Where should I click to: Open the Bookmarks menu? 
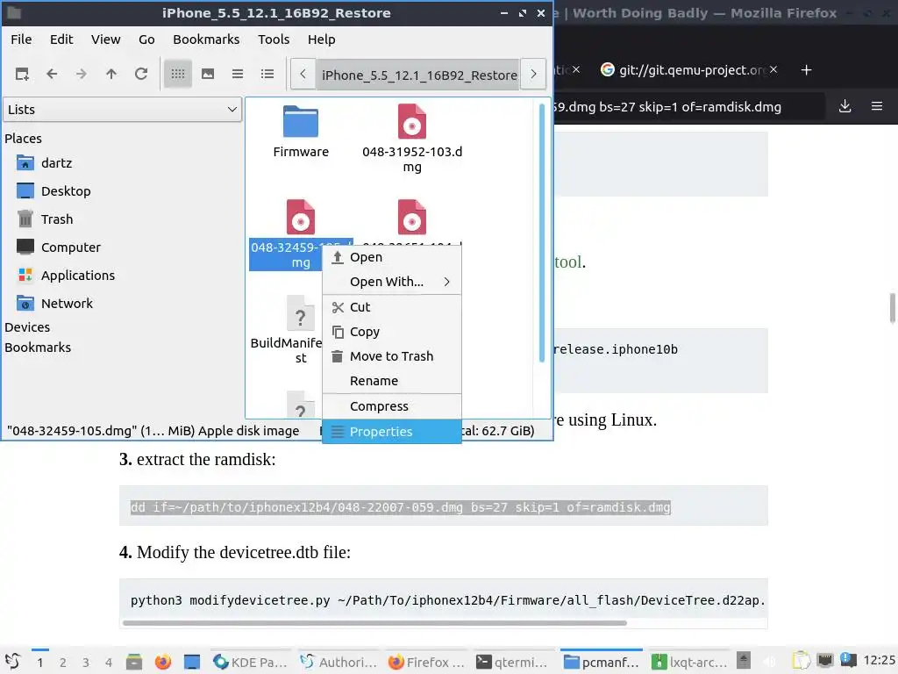206,39
